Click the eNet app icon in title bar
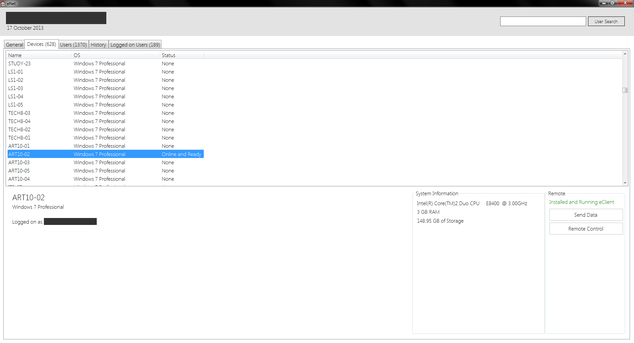The height and width of the screenshot is (343, 634). click(3, 3)
